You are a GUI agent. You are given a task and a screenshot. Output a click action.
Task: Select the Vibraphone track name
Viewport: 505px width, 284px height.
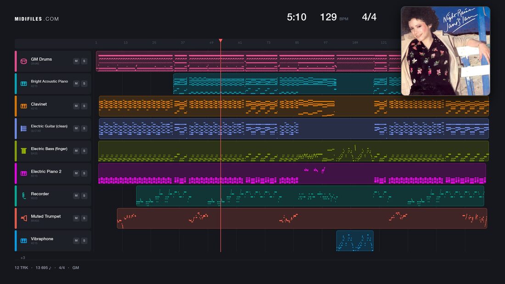pyautogui.click(x=42, y=239)
